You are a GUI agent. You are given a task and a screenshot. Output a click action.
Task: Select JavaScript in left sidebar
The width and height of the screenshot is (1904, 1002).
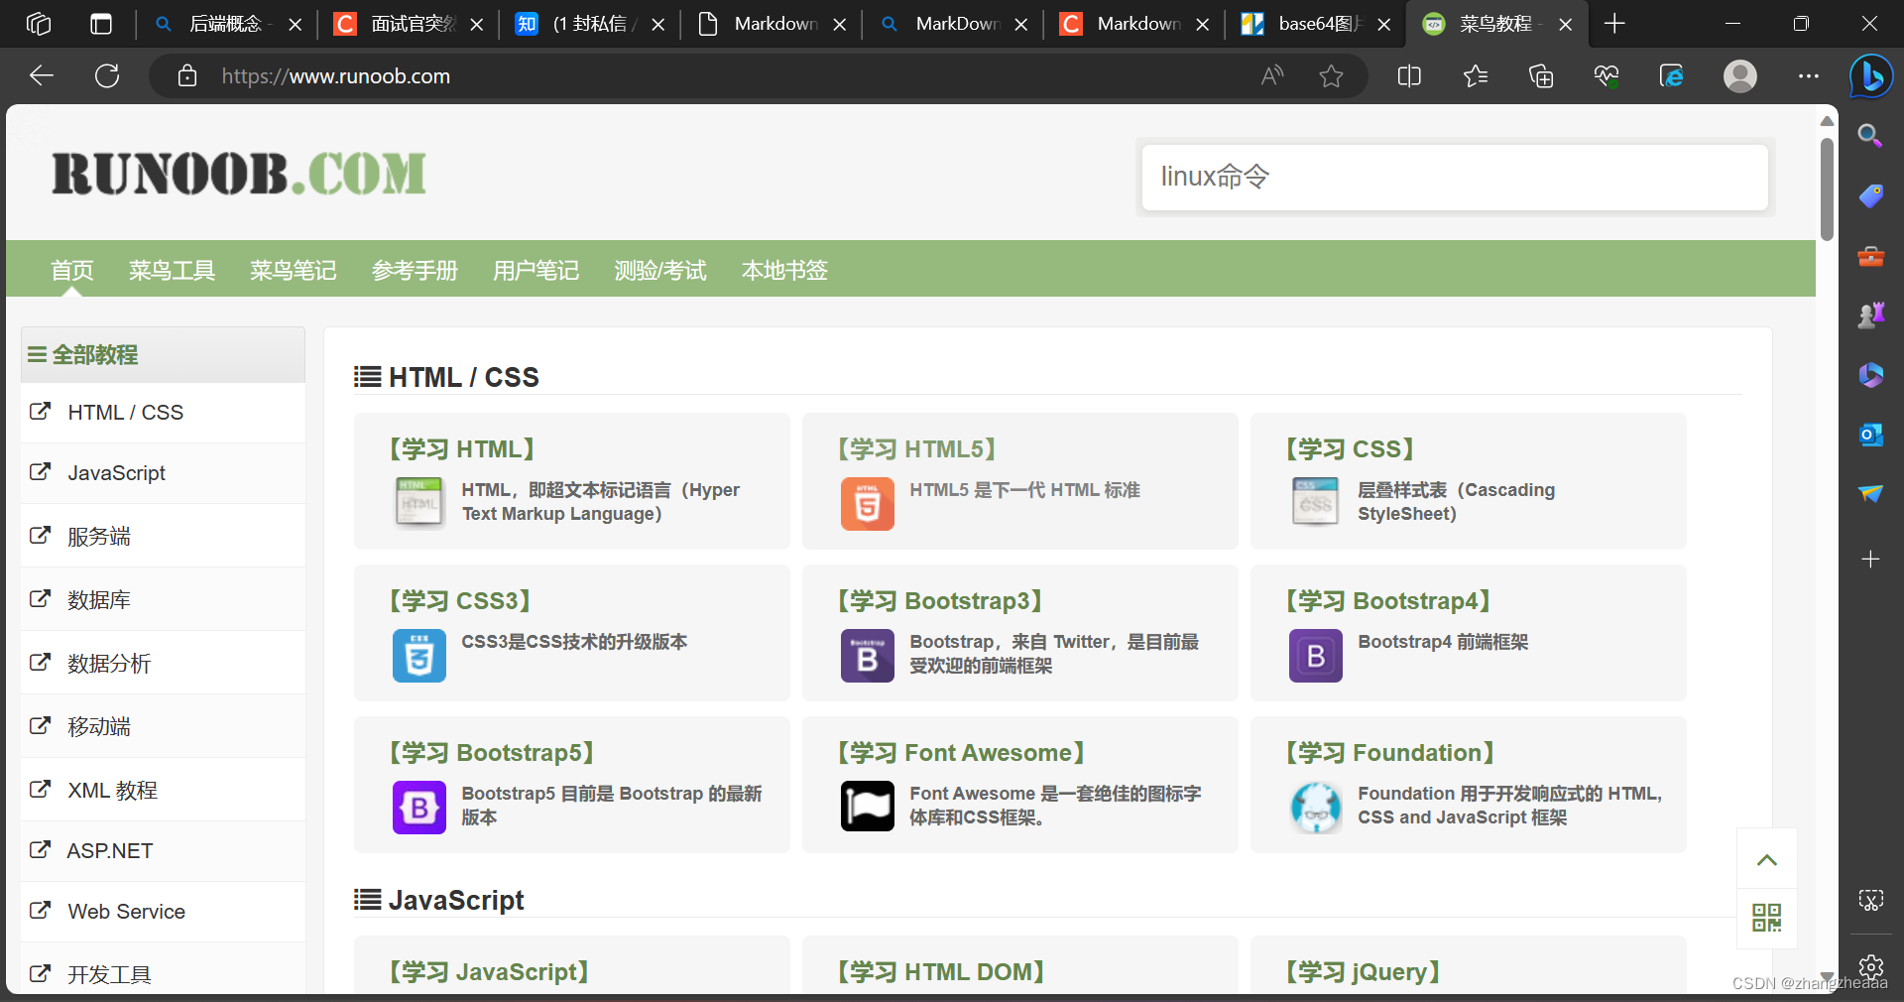click(163, 473)
